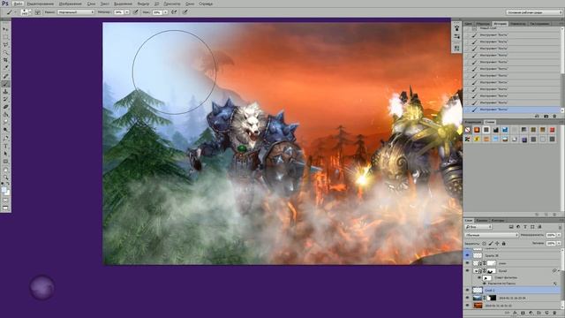
Task: Open the brush flow slider dropdown
Action: (x=166, y=11)
